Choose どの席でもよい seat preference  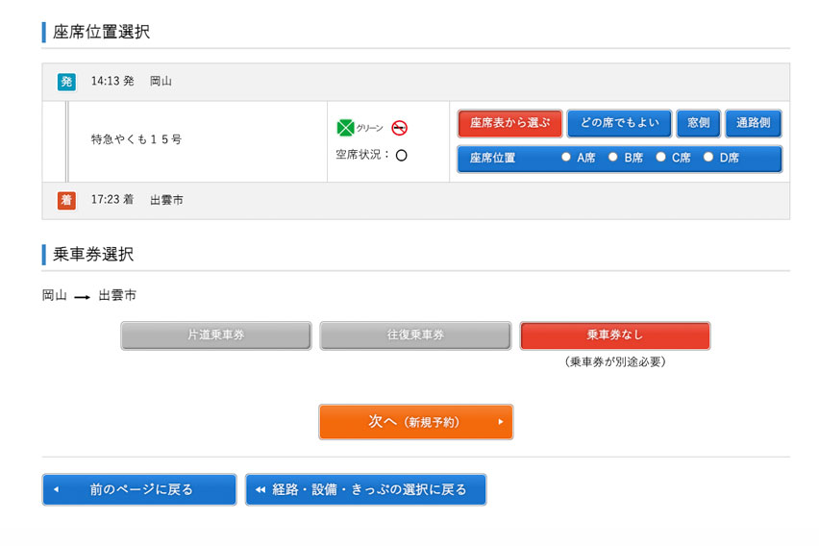pos(619,123)
